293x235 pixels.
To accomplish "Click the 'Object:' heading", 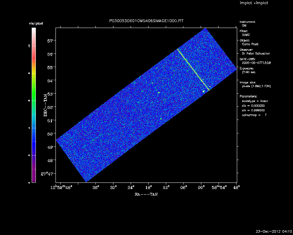I will click(x=245, y=40).
